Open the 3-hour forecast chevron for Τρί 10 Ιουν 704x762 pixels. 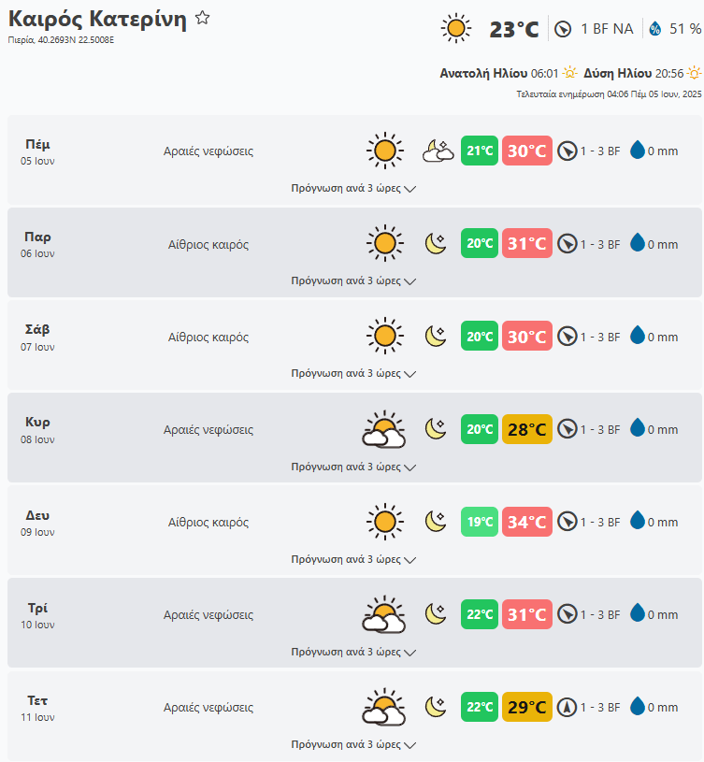pyautogui.click(x=410, y=652)
